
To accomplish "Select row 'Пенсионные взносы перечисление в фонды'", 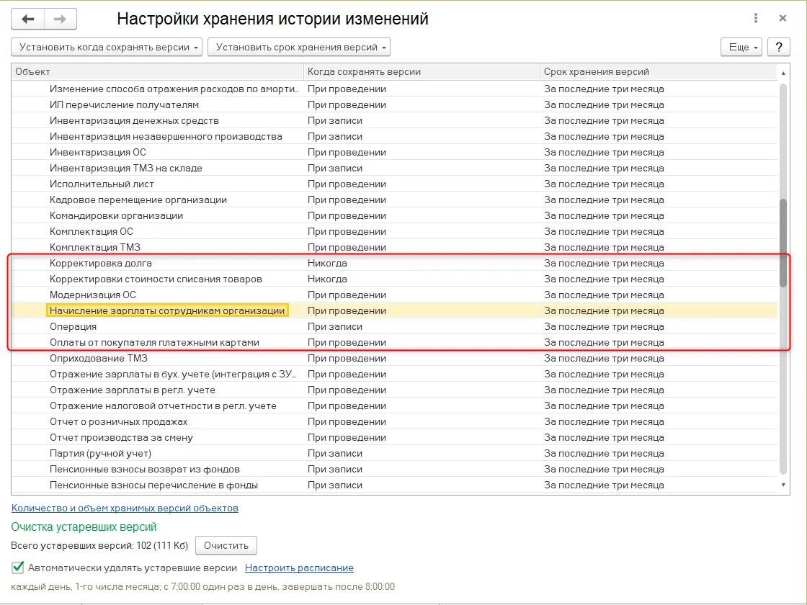I will 394,485.
